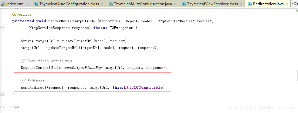Click class icon on ThymeleafAutoConfiguration.class tab
Screen dimensions: 298x113
(x=36, y=4)
